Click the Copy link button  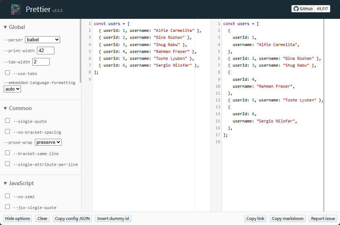point(256,218)
